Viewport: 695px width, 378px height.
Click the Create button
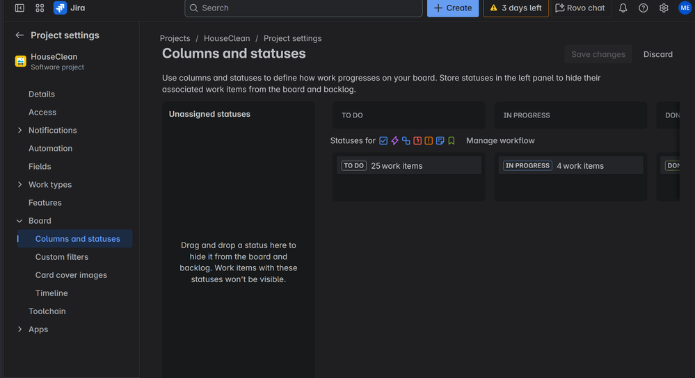click(x=452, y=8)
